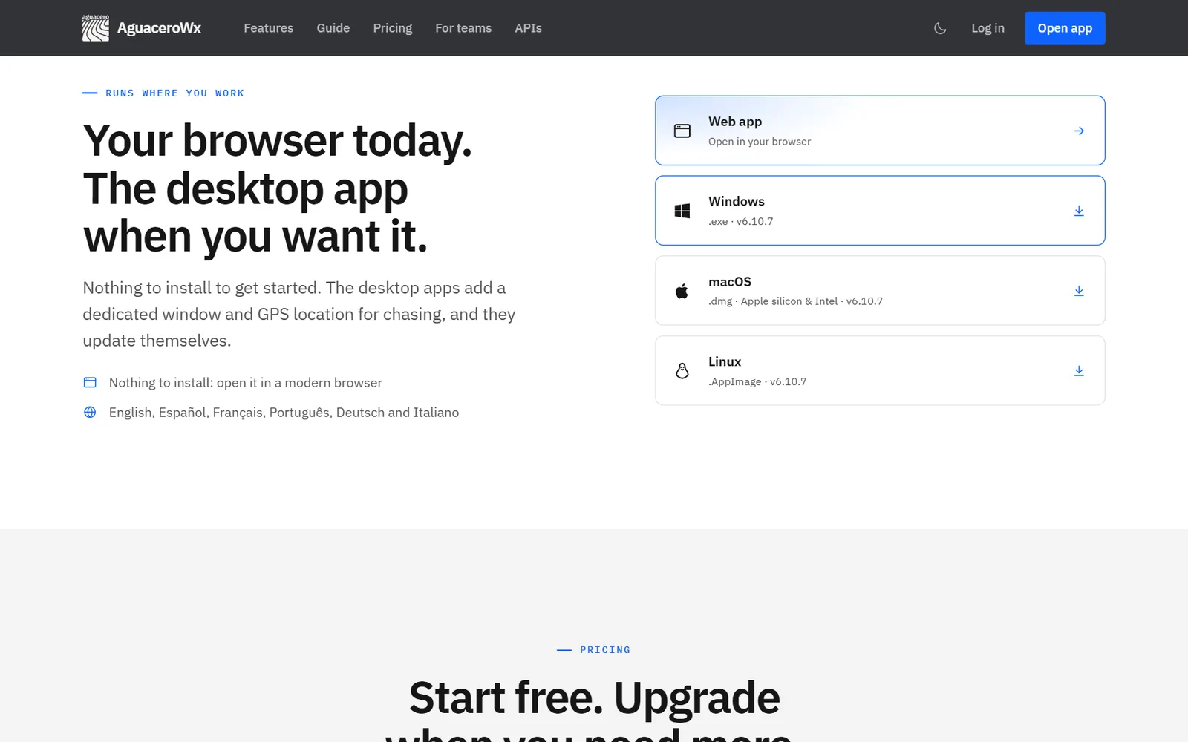1188x742 pixels.
Task: Click the arrow icon on Web app card
Action: [1079, 131]
